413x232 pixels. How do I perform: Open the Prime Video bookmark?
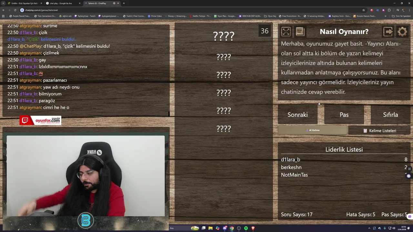[x=155, y=16]
